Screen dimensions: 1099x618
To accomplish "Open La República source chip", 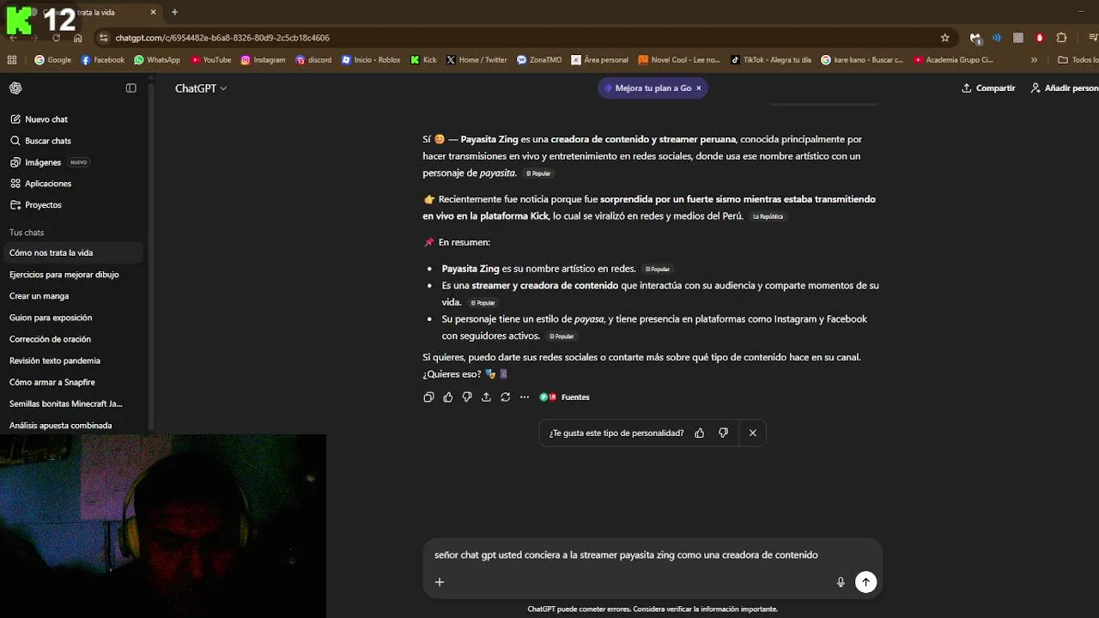I will point(768,216).
